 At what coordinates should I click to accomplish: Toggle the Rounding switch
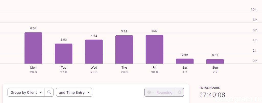(x=150, y=92)
